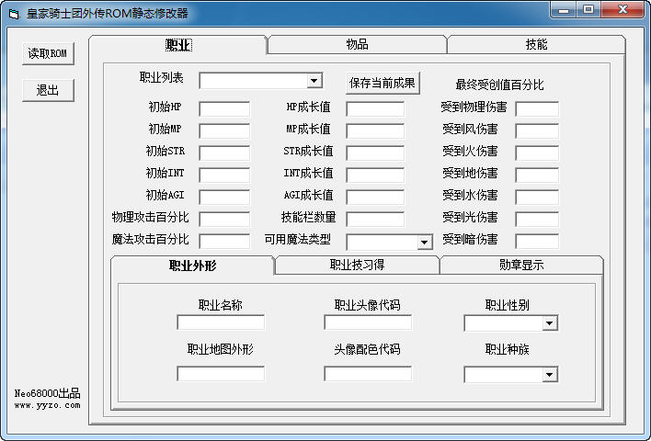Click the 技能栏数量 input field
This screenshot has height=441, width=651.
point(375,219)
